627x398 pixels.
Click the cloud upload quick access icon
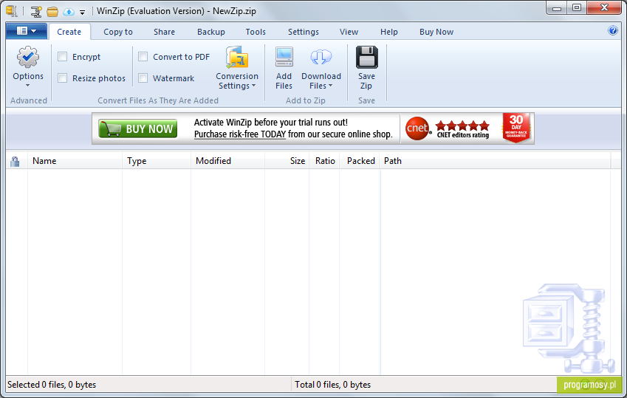click(x=69, y=12)
